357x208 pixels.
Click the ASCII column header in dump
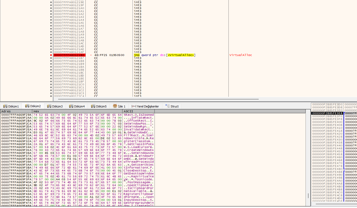pyautogui.click(x=138, y=111)
